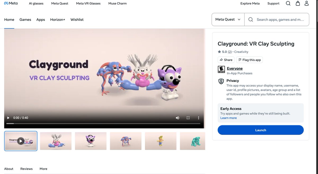Select the white spiky-haired creature thumbnail
Image resolution: width=318 pixels, height=174 pixels.
56,141
